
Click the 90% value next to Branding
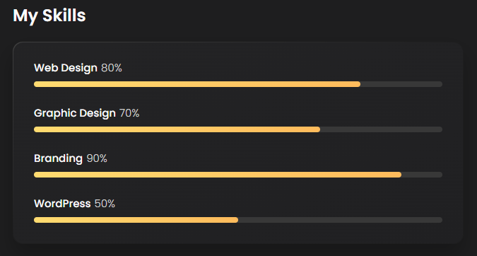(97, 158)
